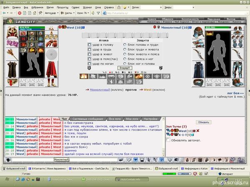Enable 'Обновлять автомат.' checkbox
The height and width of the screenshot is (187, 250).
pyautogui.click(x=168, y=140)
